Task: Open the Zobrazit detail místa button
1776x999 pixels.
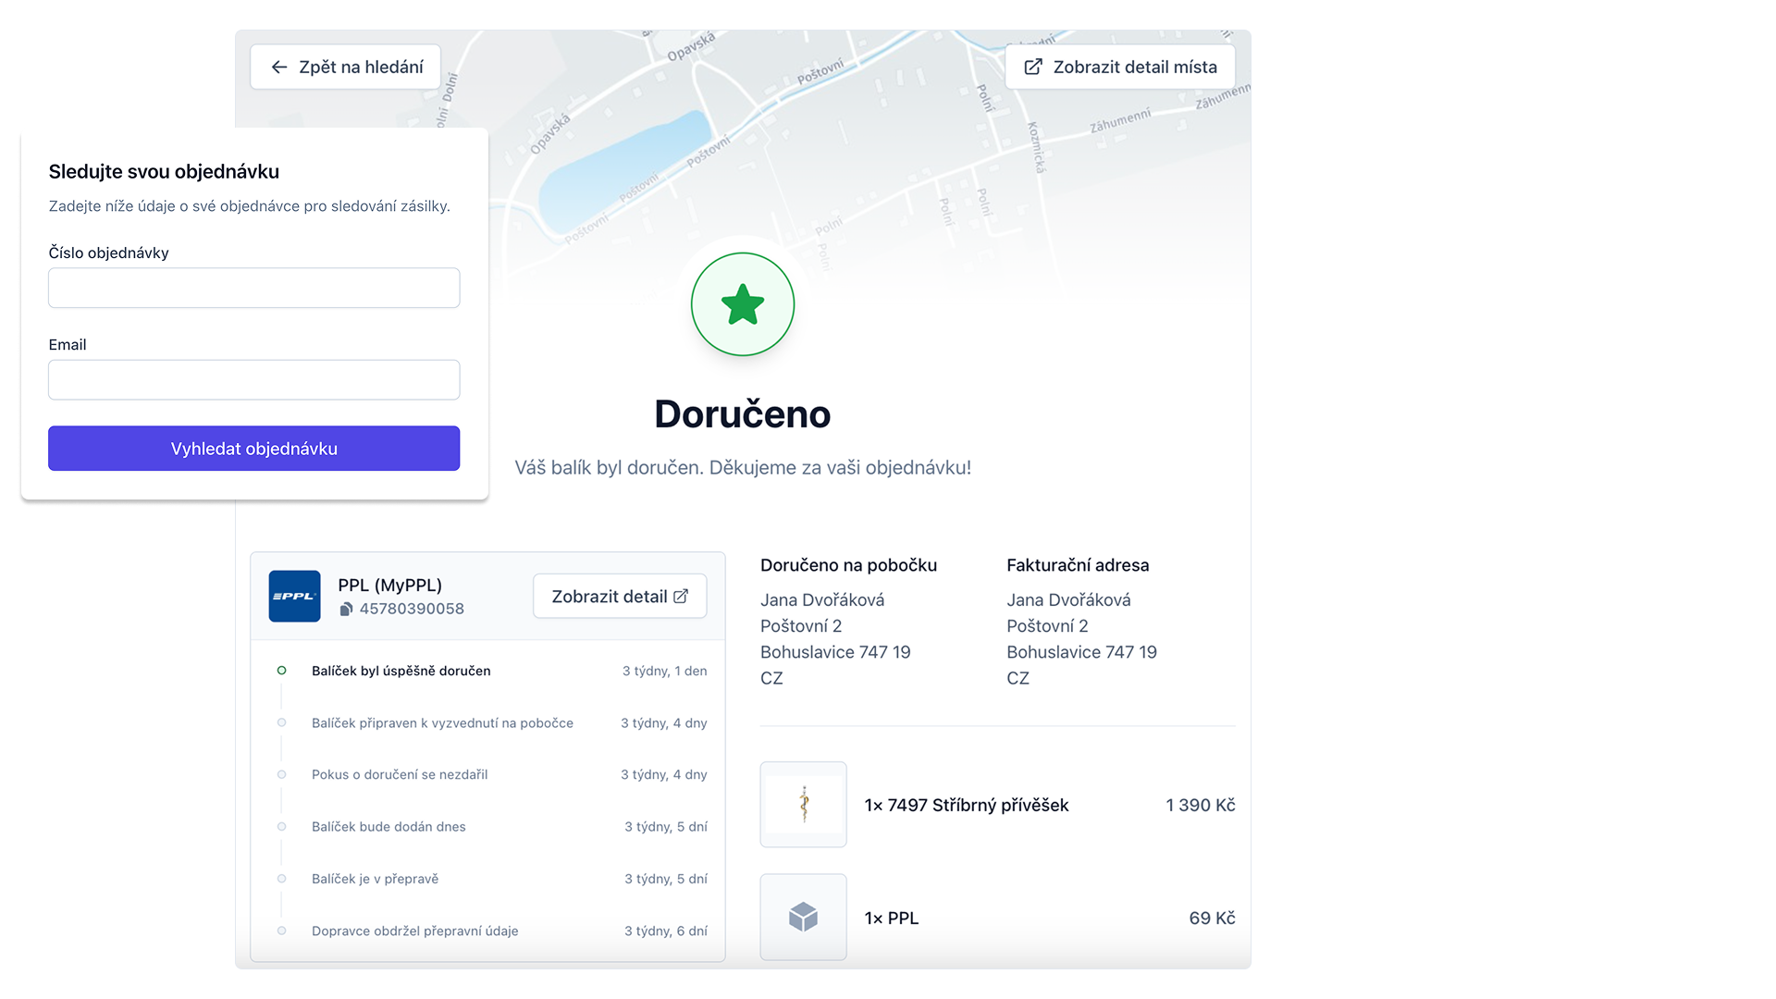Action: [1120, 67]
